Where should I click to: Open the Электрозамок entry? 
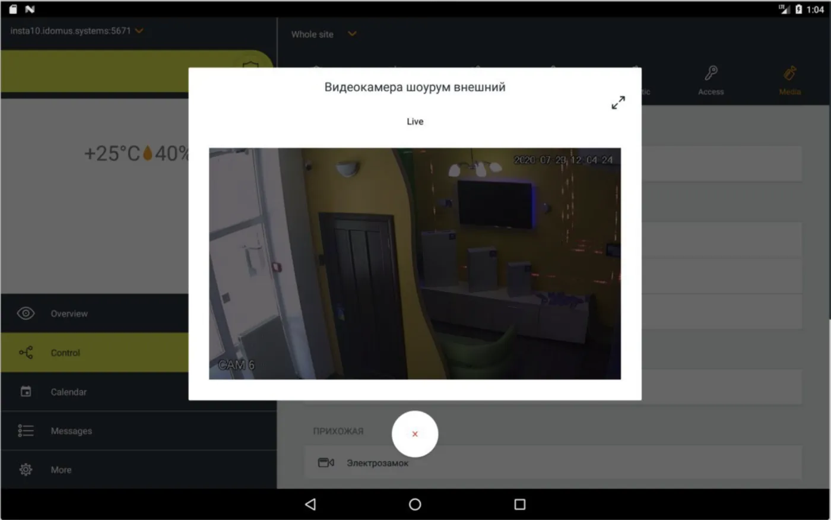pos(553,462)
